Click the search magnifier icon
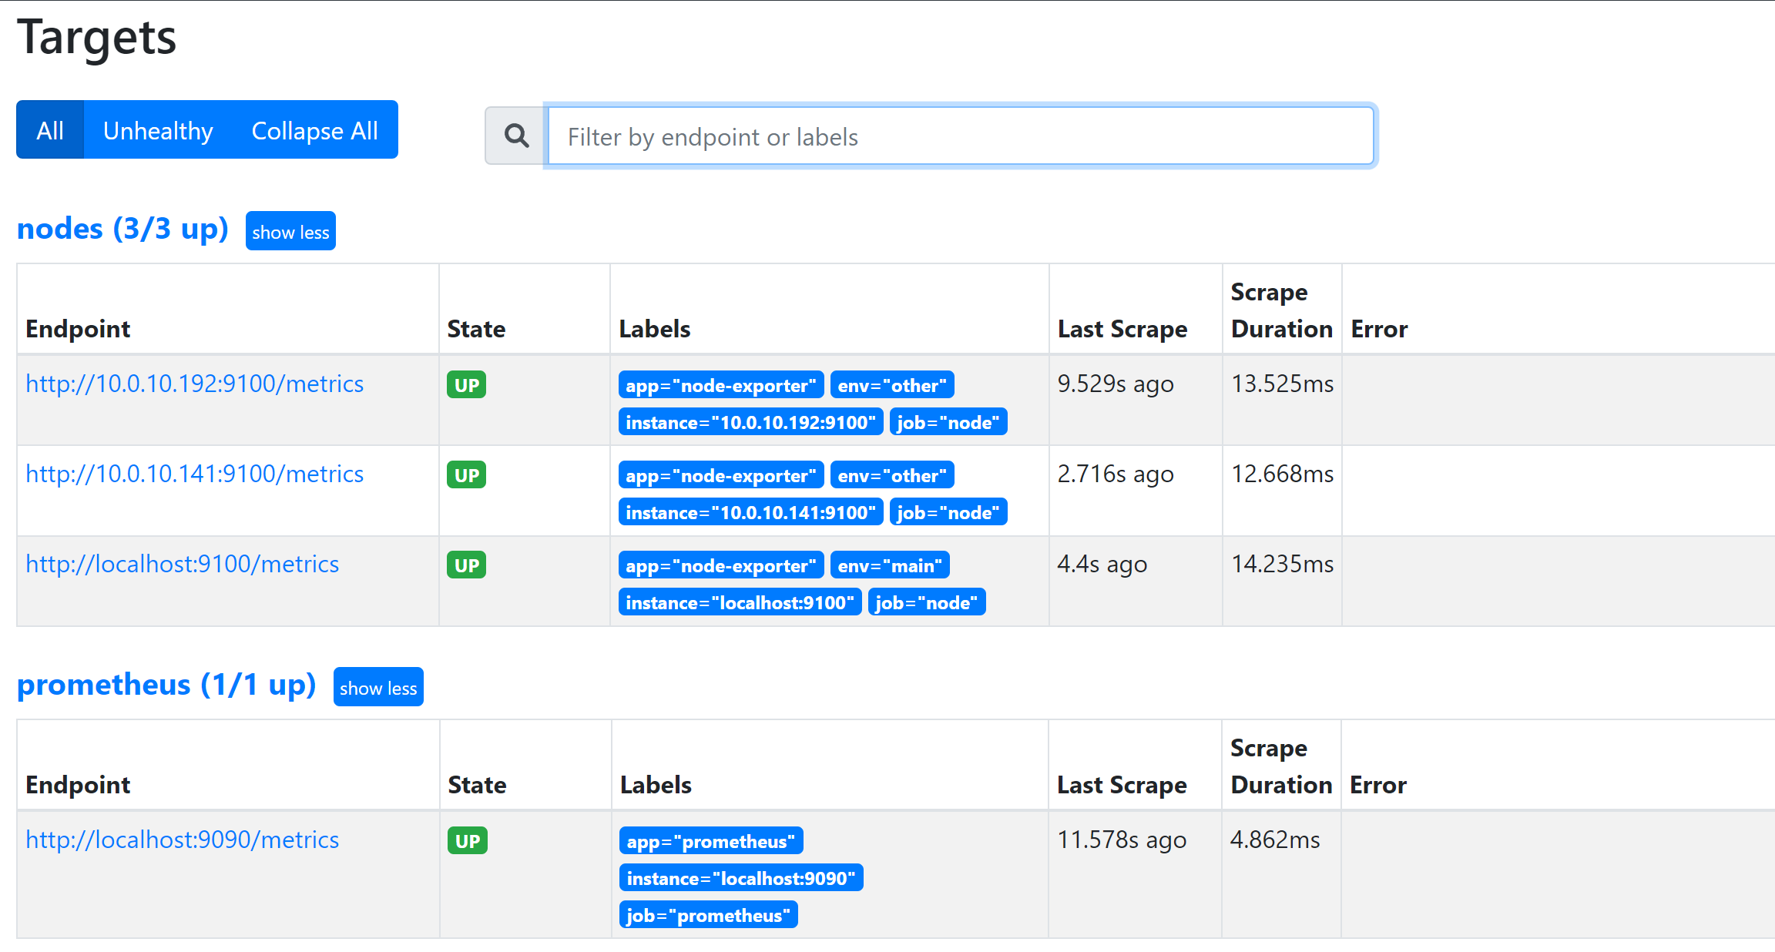Viewport: 1775px width, 952px height. (x=516, y=136)
